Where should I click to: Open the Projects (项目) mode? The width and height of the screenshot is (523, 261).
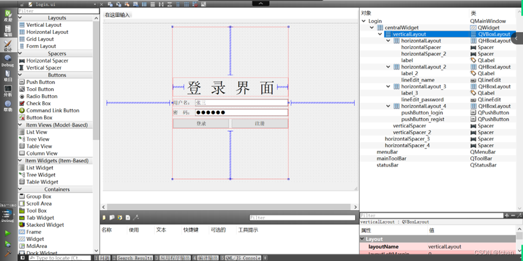click(x=8, y=76)
